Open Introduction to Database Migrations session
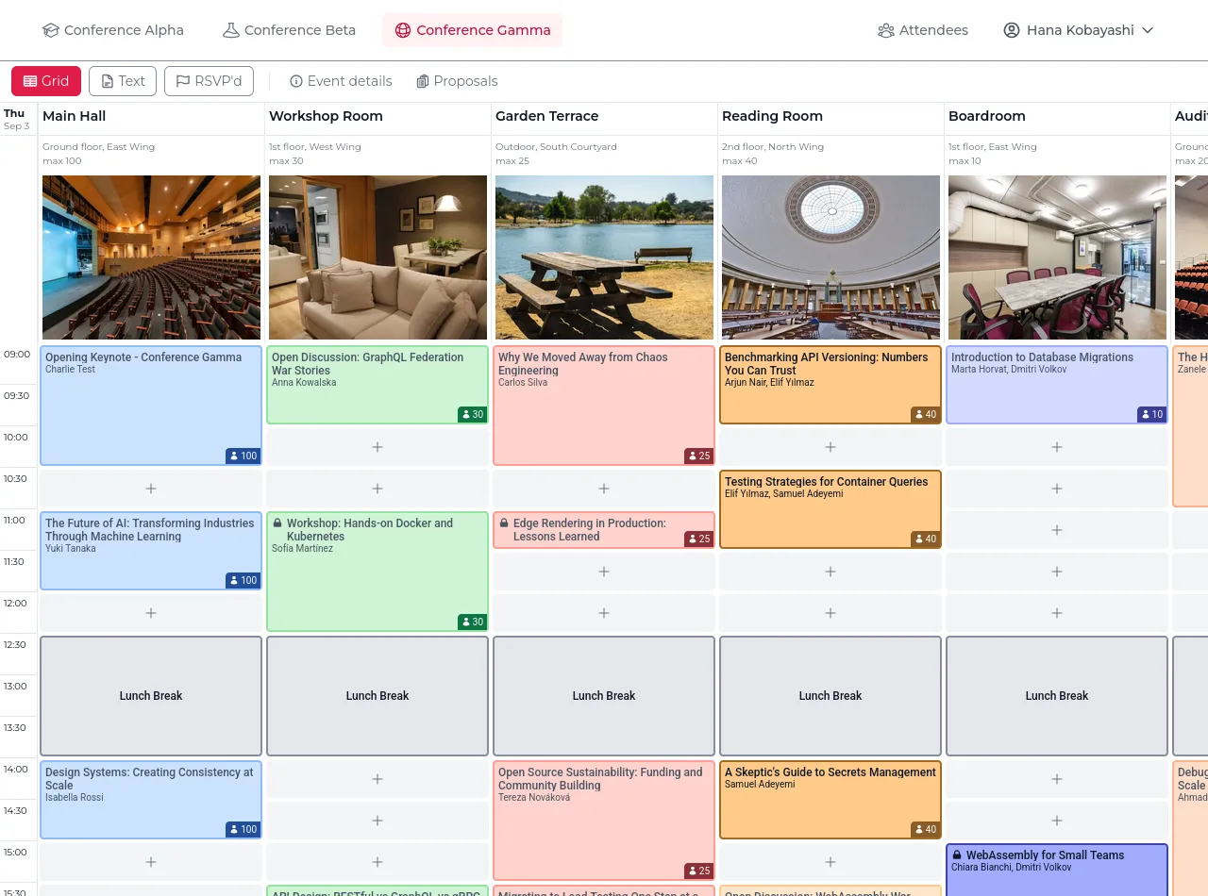 pos(1057,385)
